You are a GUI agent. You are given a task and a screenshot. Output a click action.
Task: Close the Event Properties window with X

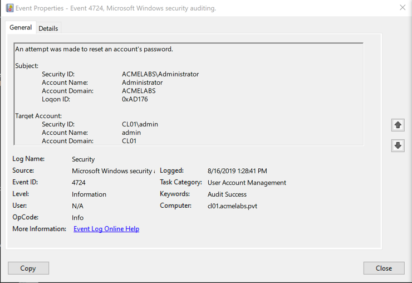(402, 8)
